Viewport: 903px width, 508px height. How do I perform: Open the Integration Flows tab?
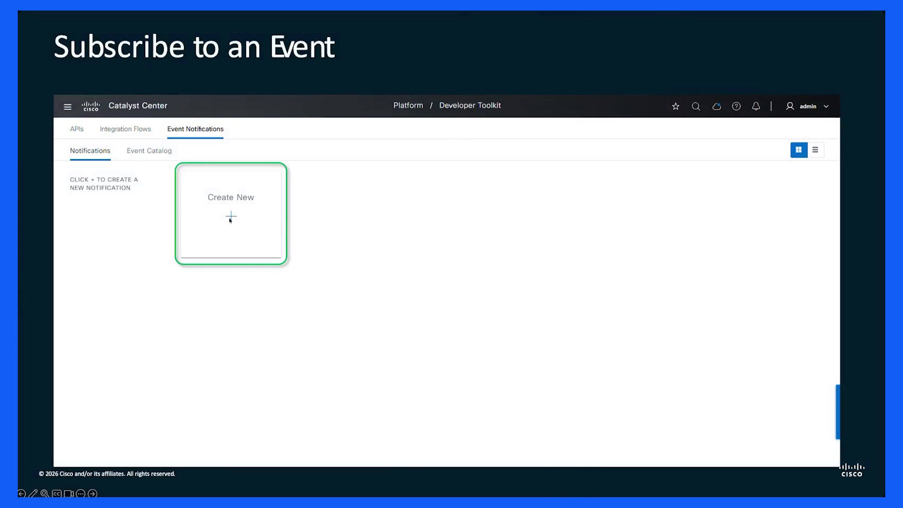pos(125,129)
